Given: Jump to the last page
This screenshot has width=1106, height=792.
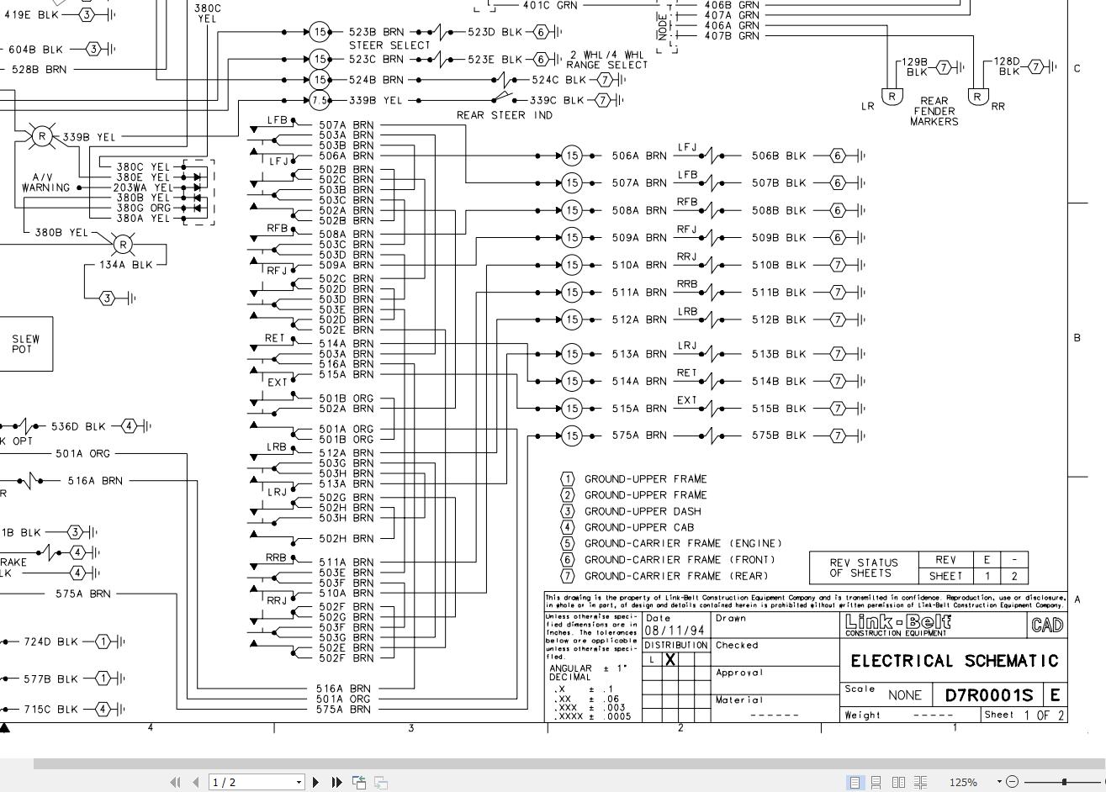Looking at the screenshot, I should [336, 782].
